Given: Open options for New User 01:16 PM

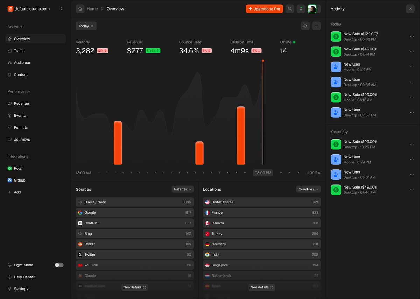Looking at the screenshot, I should pos(412,67).
